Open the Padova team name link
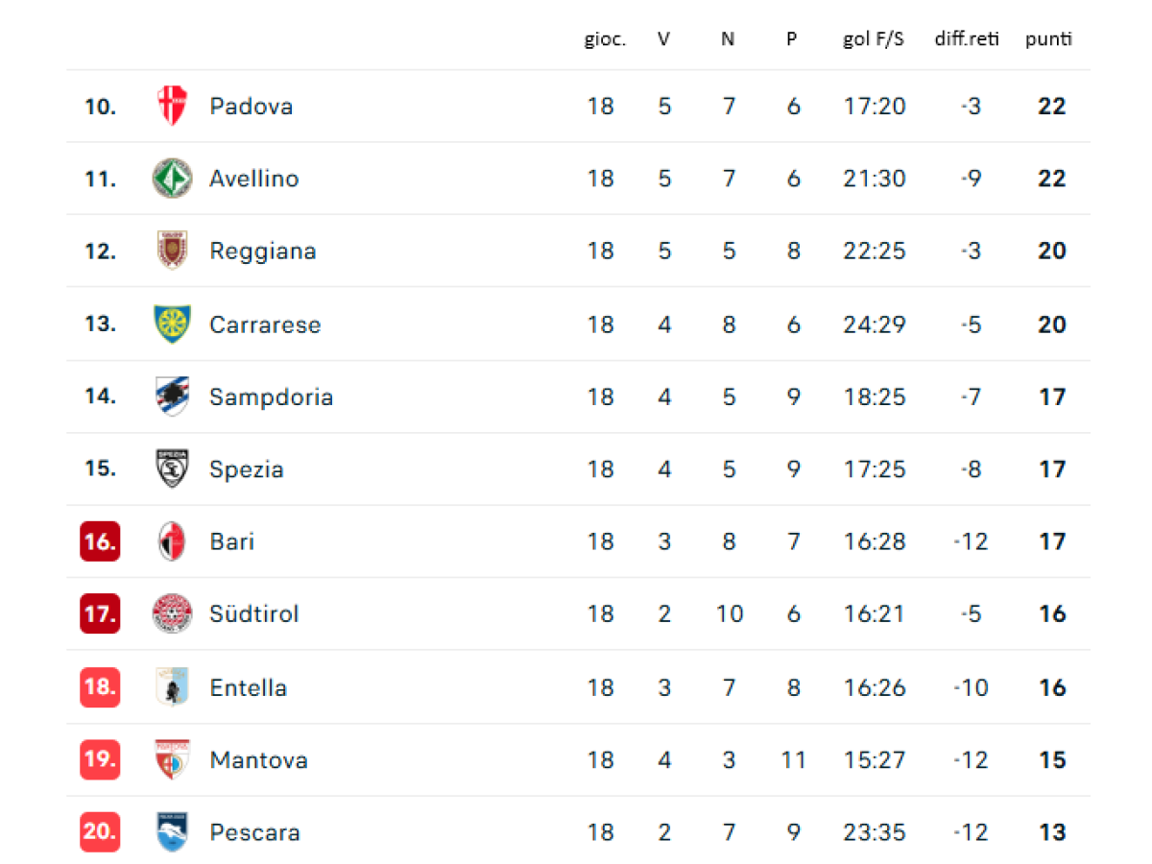 (x=252, y=106)
